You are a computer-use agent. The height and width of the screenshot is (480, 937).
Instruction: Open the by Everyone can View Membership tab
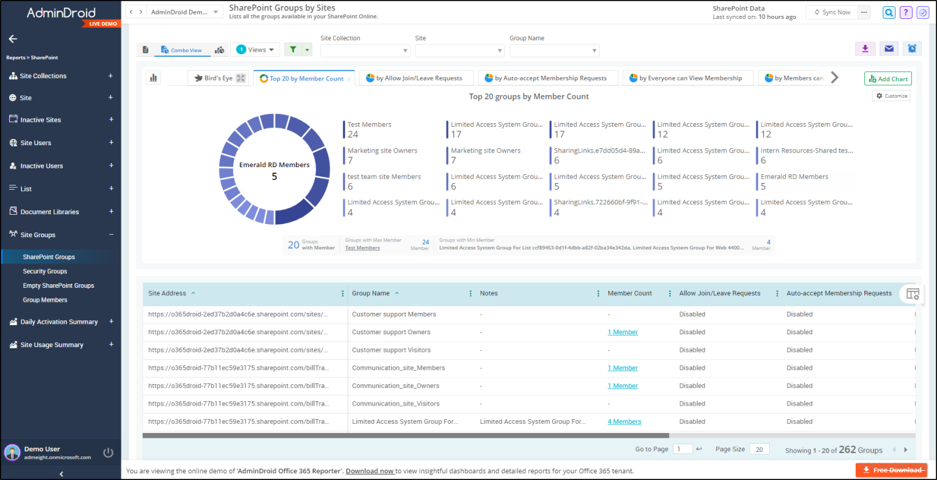coord(687,77)
